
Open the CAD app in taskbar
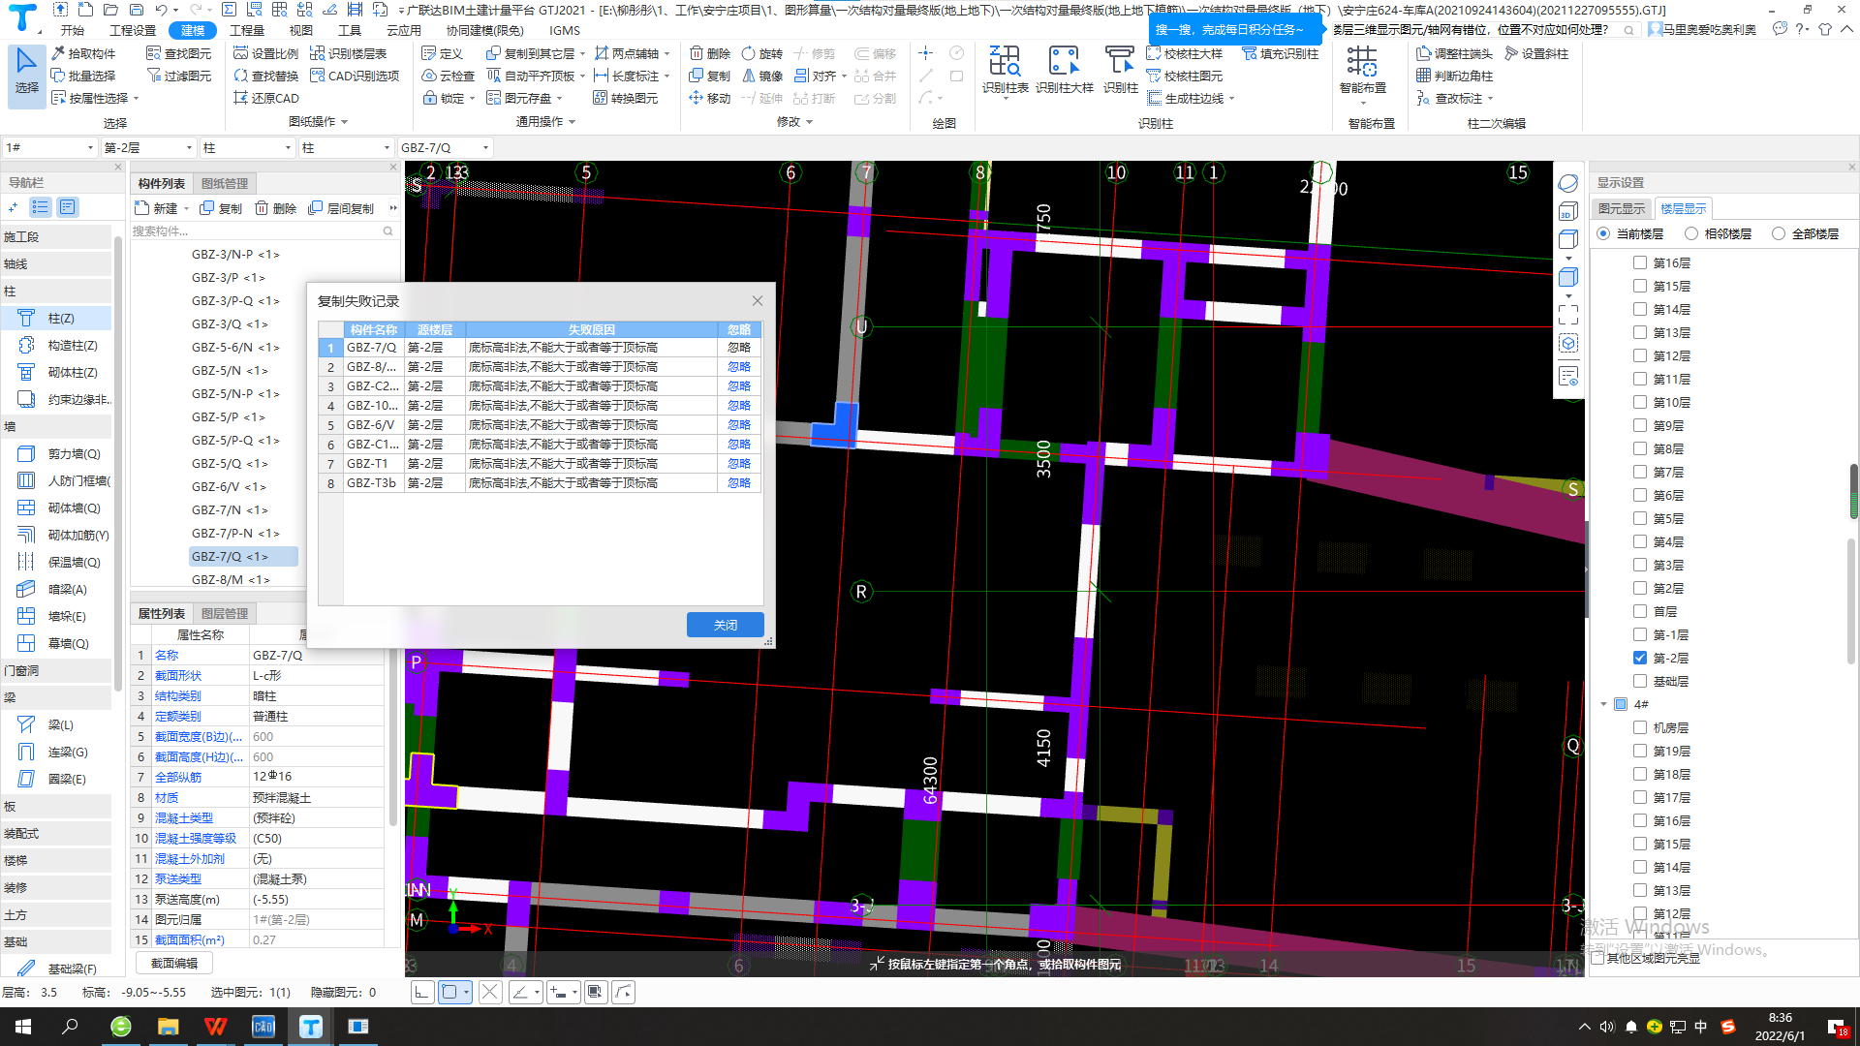tap(263, 1027)
